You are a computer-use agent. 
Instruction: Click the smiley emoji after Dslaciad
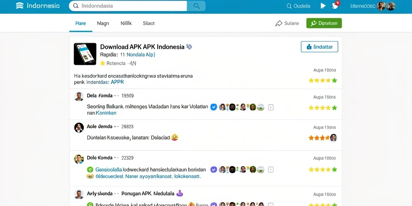click(175, 137)
